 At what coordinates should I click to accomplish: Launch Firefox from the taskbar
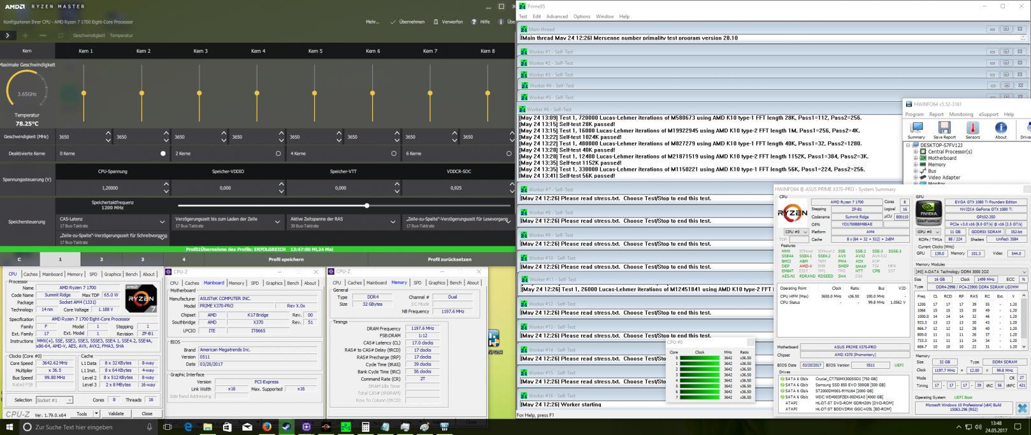[267, 427]
